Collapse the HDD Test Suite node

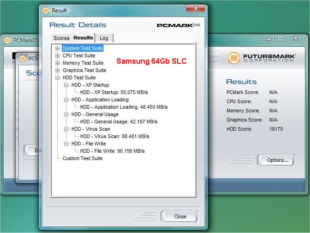pyautogui.click(x=57, y=78)
